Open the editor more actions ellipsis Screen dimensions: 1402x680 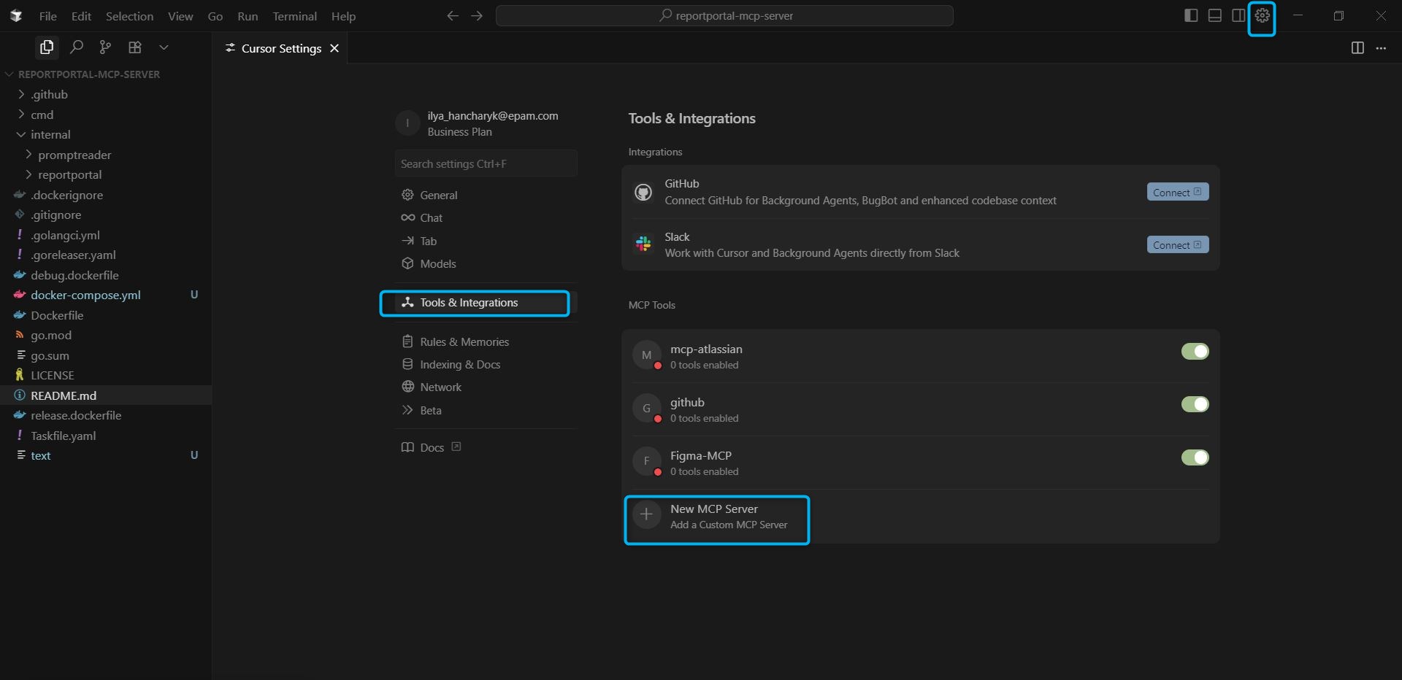coord(1382,48)
